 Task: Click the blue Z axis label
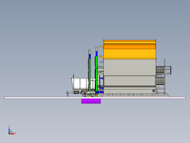[x=9, y=126]
